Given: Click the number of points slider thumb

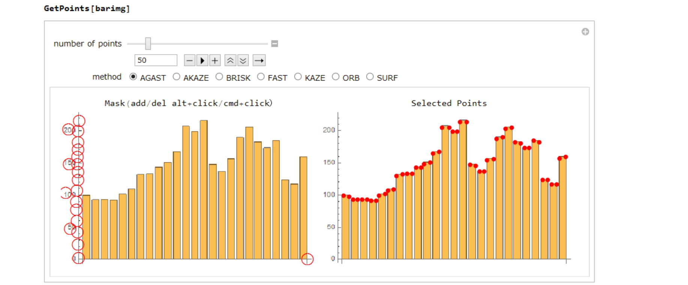Looking at the screenshot, I should [148, 44].
